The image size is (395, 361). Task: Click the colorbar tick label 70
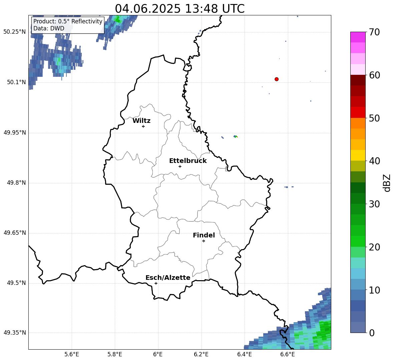(374, 32)
